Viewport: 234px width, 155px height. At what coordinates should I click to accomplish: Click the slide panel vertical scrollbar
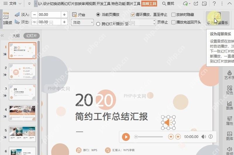(39, 97)
